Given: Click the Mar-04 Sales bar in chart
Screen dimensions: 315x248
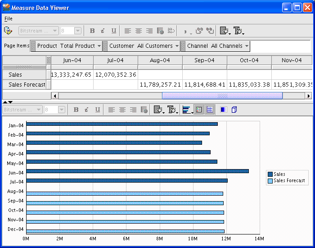Looking at the screenshot, I should click(114, 143).
